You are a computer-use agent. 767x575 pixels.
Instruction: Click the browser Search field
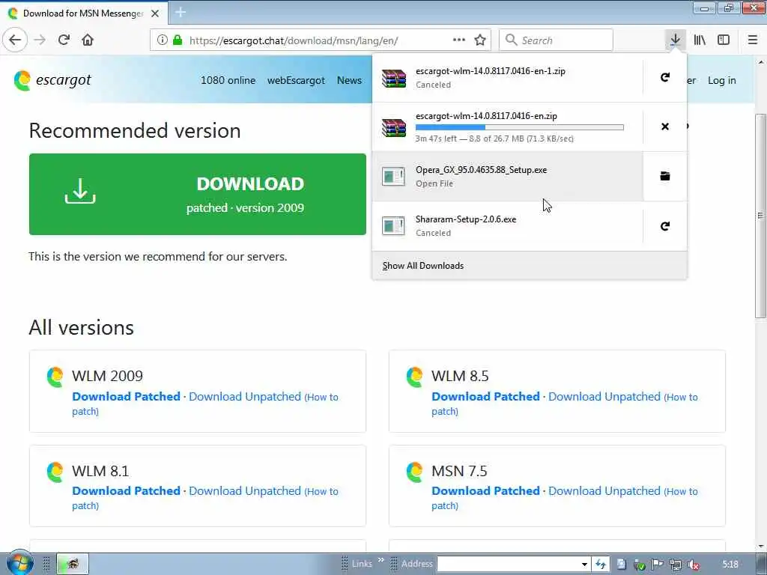(x=556, y=40)
